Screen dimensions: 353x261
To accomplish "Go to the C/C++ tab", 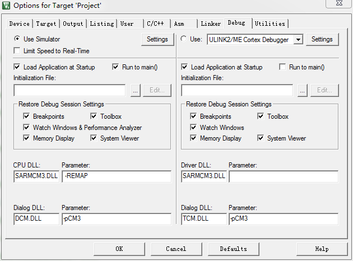I will coord(157,24).
